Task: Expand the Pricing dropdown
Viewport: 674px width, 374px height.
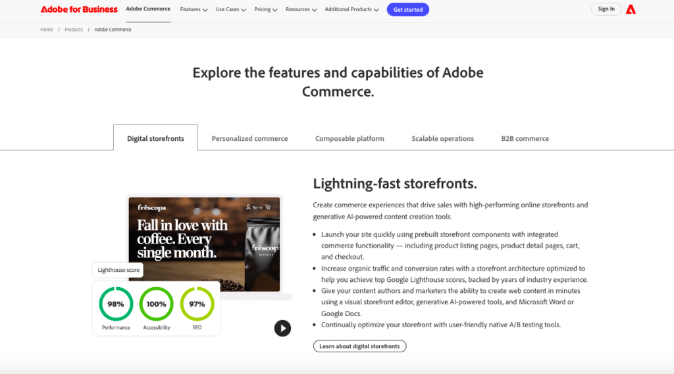Action: coord(265,9)
